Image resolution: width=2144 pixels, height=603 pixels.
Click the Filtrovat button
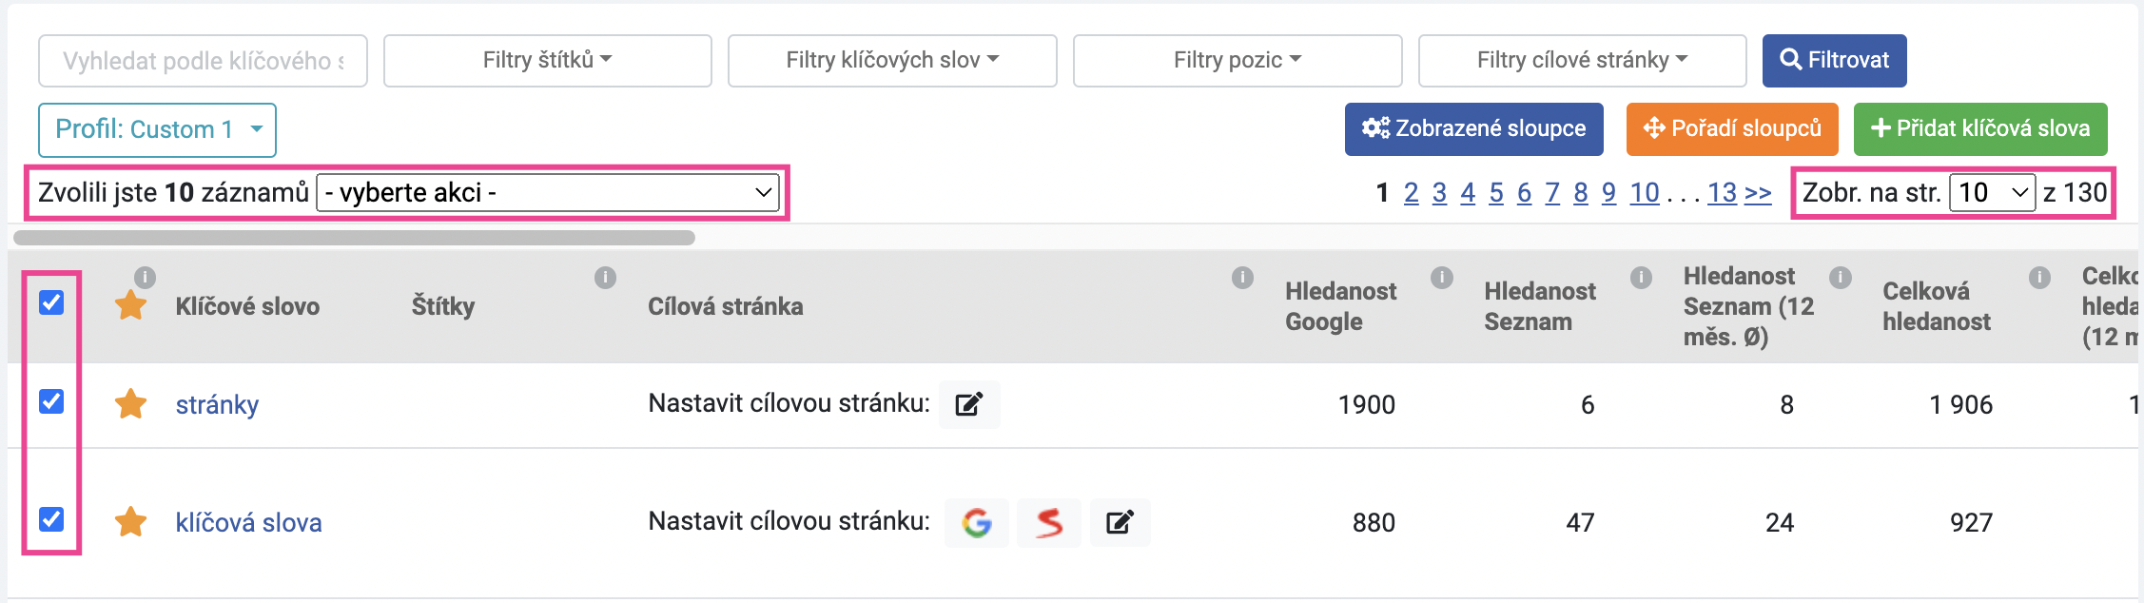(x=1834, y=61)
